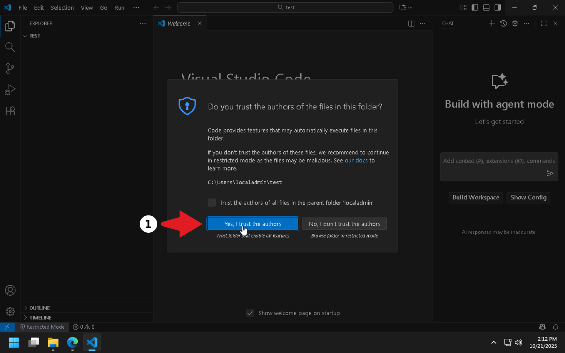Follow the 'our docs' link

pyautogui.click(x=356, y=160)
